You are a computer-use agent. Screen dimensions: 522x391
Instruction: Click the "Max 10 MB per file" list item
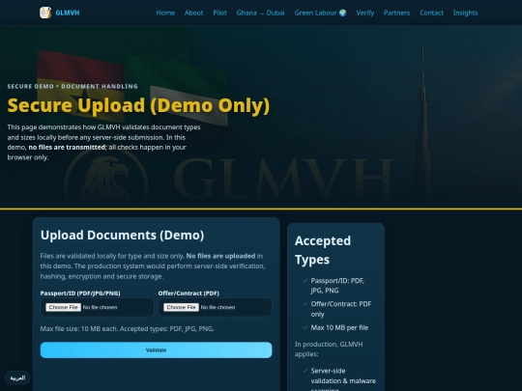point(339,328)
